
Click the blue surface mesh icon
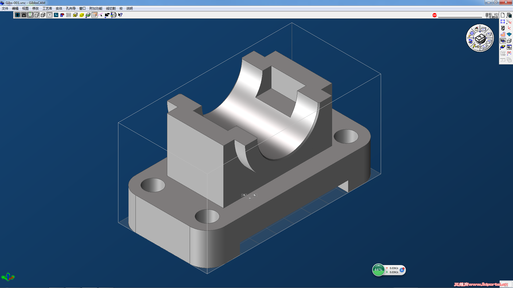(x=509, y=34)
